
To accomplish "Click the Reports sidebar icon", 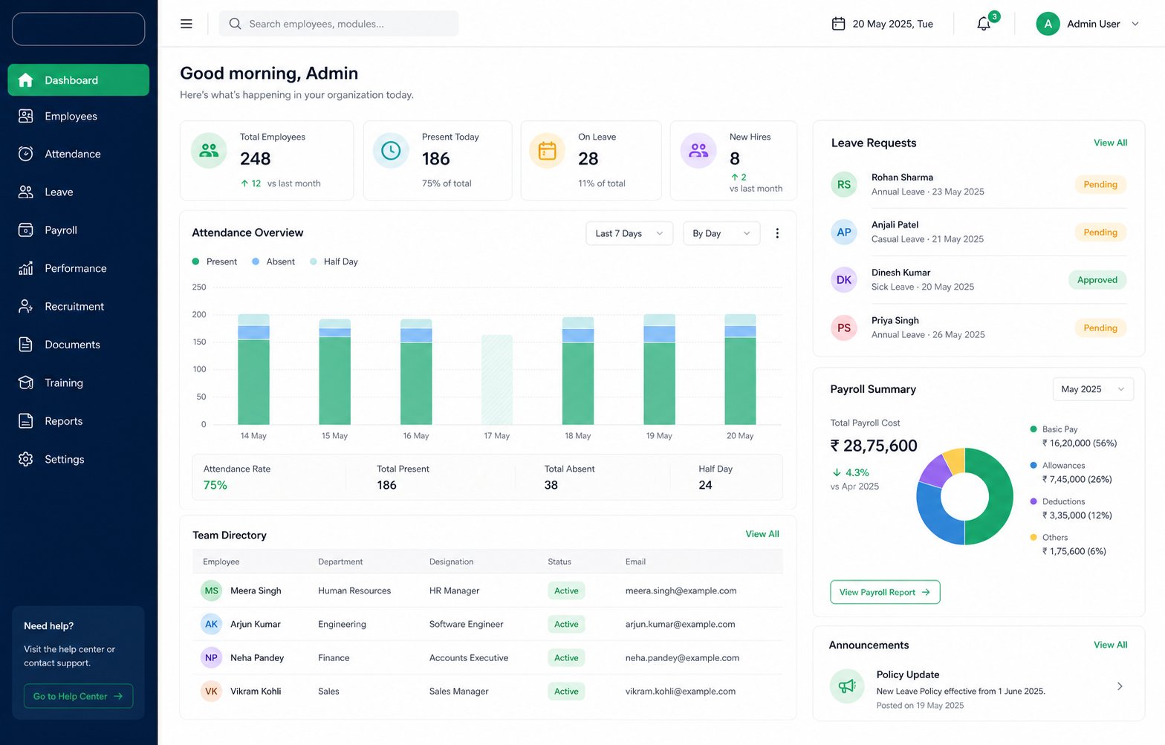I will (x=26, y=421).
